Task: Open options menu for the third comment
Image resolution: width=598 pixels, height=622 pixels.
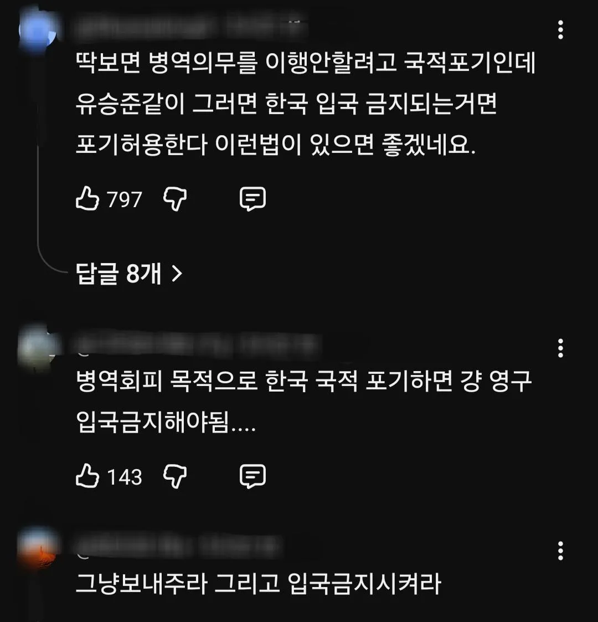Action: pos(560,551)
